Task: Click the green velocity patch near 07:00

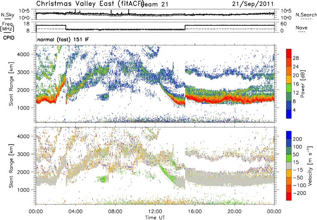Action: pyautogui.click(x=103, y=179)
